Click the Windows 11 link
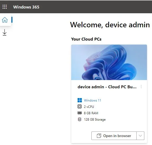152x145 pixels. coord(92,100)
